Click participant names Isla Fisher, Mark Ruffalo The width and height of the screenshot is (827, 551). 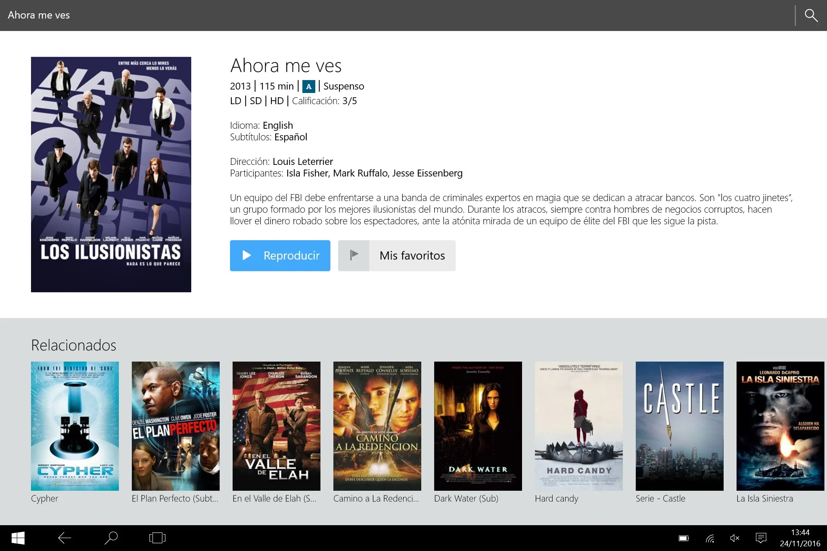point(337,173)
